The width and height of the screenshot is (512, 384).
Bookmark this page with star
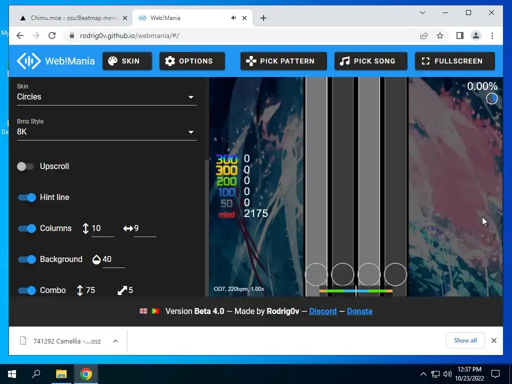point(440,35)
